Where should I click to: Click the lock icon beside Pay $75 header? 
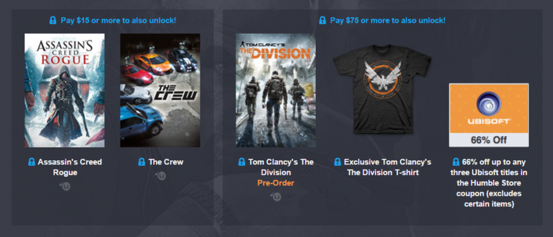click(x=323, y=20)
